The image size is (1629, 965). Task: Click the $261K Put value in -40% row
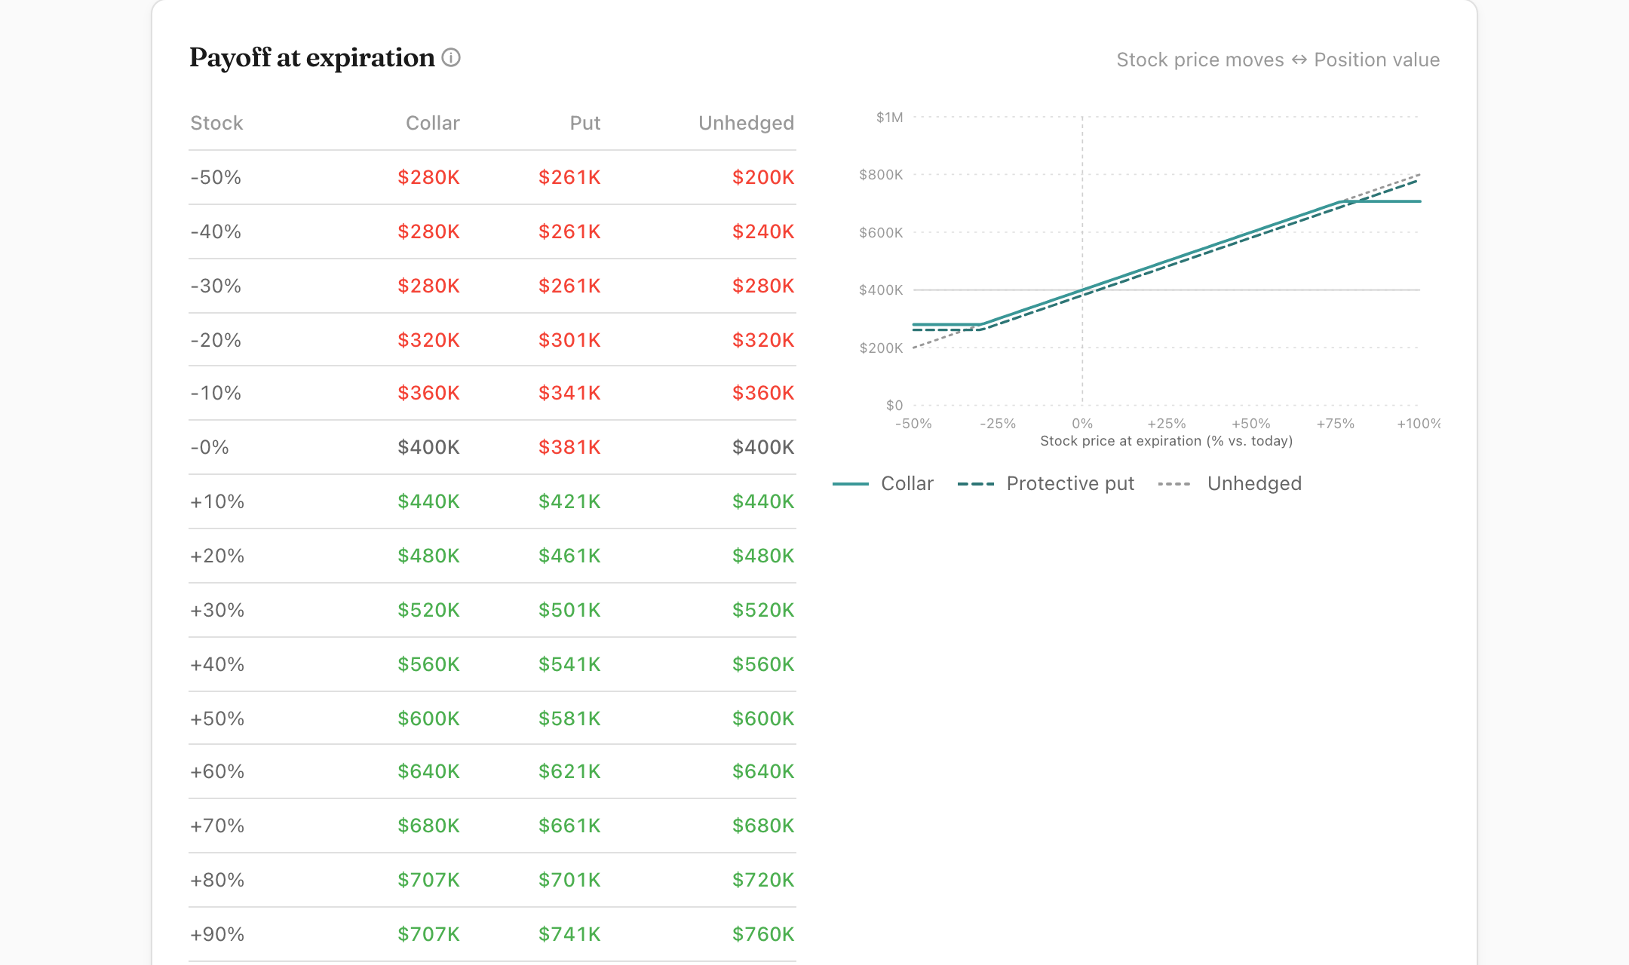pos(569,231)
